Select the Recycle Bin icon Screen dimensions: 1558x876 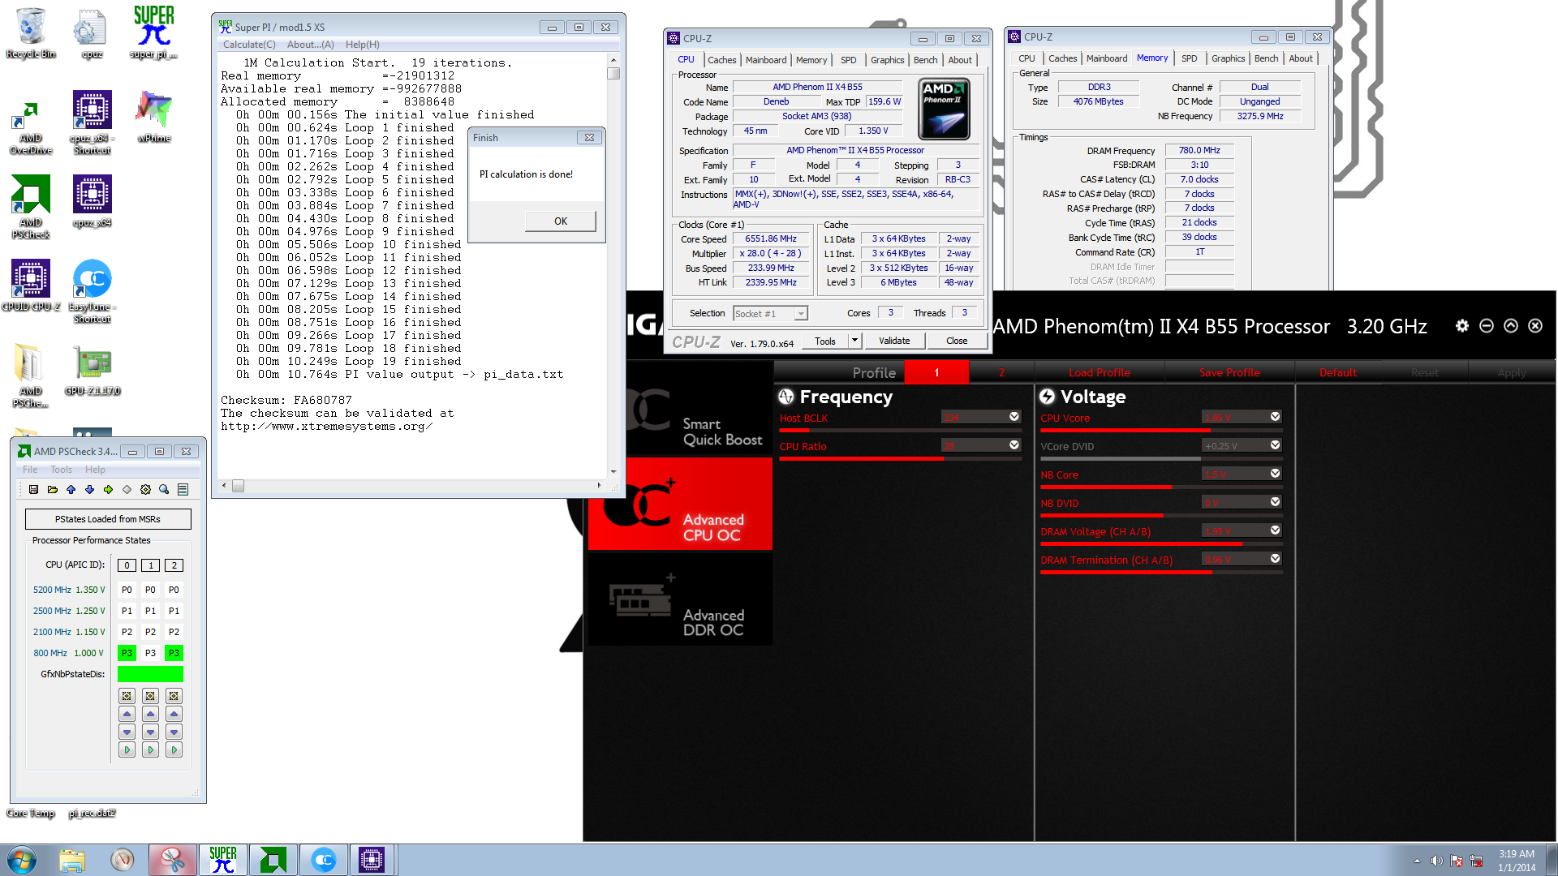(31, 32)
